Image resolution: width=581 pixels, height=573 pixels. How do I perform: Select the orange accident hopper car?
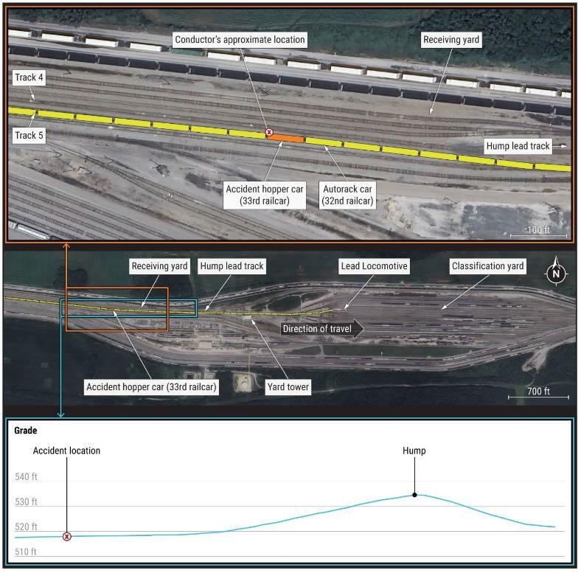click(x=286, y=138)
